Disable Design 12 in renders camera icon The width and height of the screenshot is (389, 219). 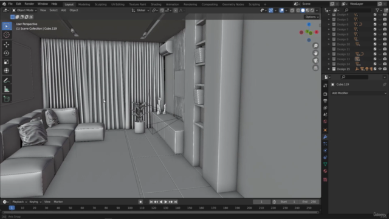(x=385, y=54)
